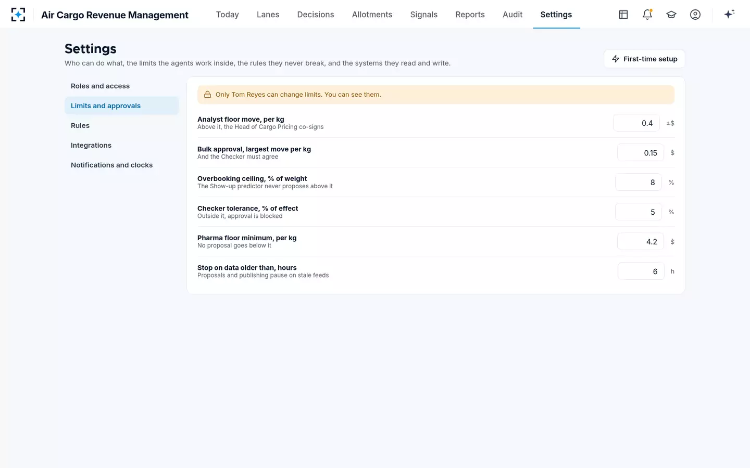The height and width of the screenshot is (468, 750).
Task: Click 'Proposals and publishing pause on stale feeds'
Action: click(x=263, y=275)
